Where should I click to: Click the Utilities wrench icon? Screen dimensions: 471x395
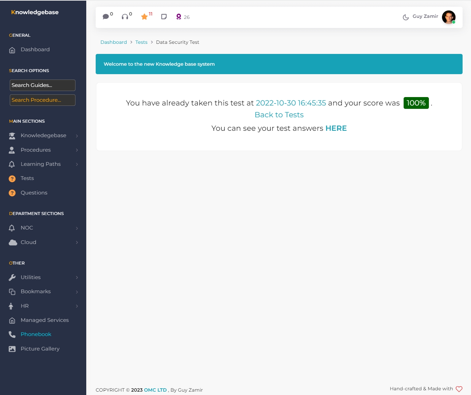click(12, 278)
